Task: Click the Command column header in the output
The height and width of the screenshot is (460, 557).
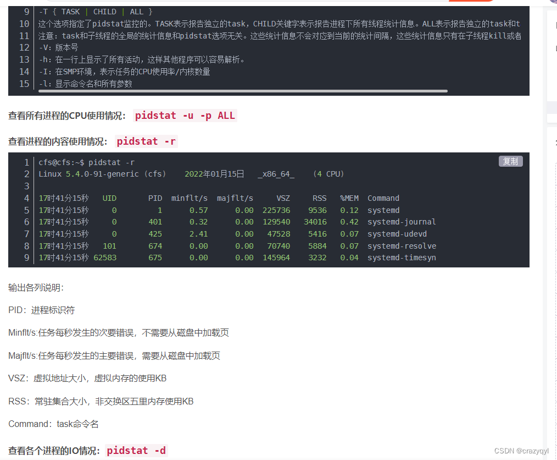Action: pyautogui.click(x=383, y=198)
